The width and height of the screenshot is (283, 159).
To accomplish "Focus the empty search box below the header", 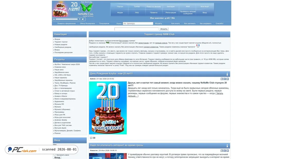I will [136, 29].
